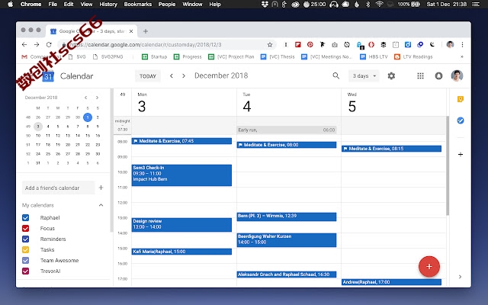This screenshot has width=488, height=305.
Task: Show previous month in mini calendar
Action: coord(85,98)
